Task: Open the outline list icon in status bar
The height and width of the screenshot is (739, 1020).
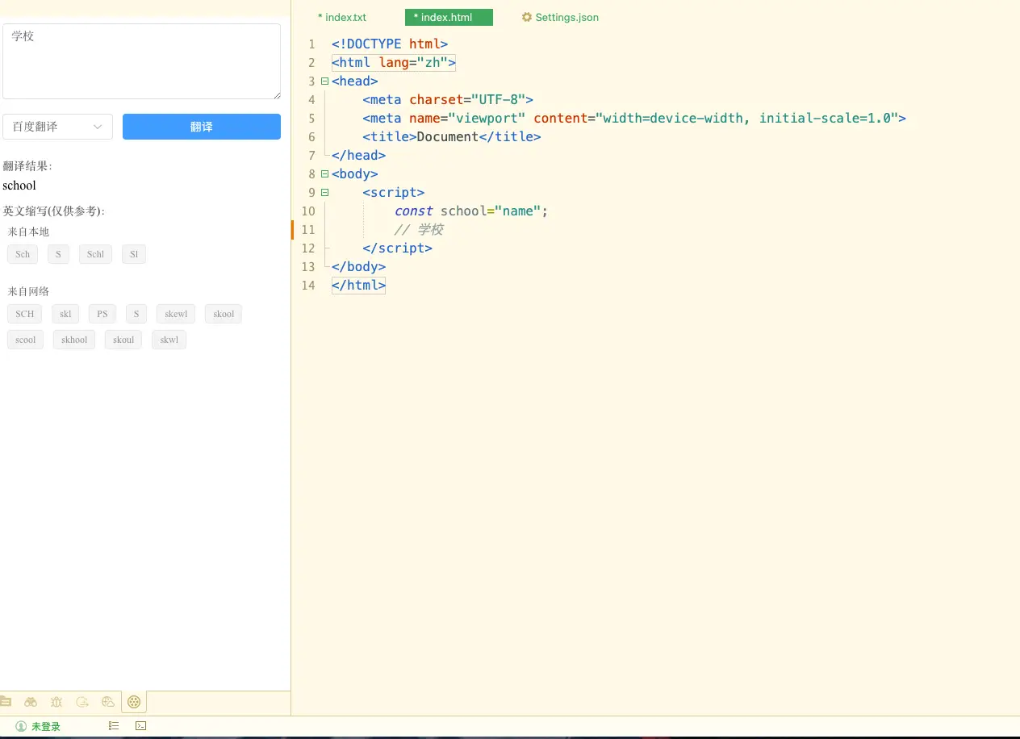Action: point(114,726)
